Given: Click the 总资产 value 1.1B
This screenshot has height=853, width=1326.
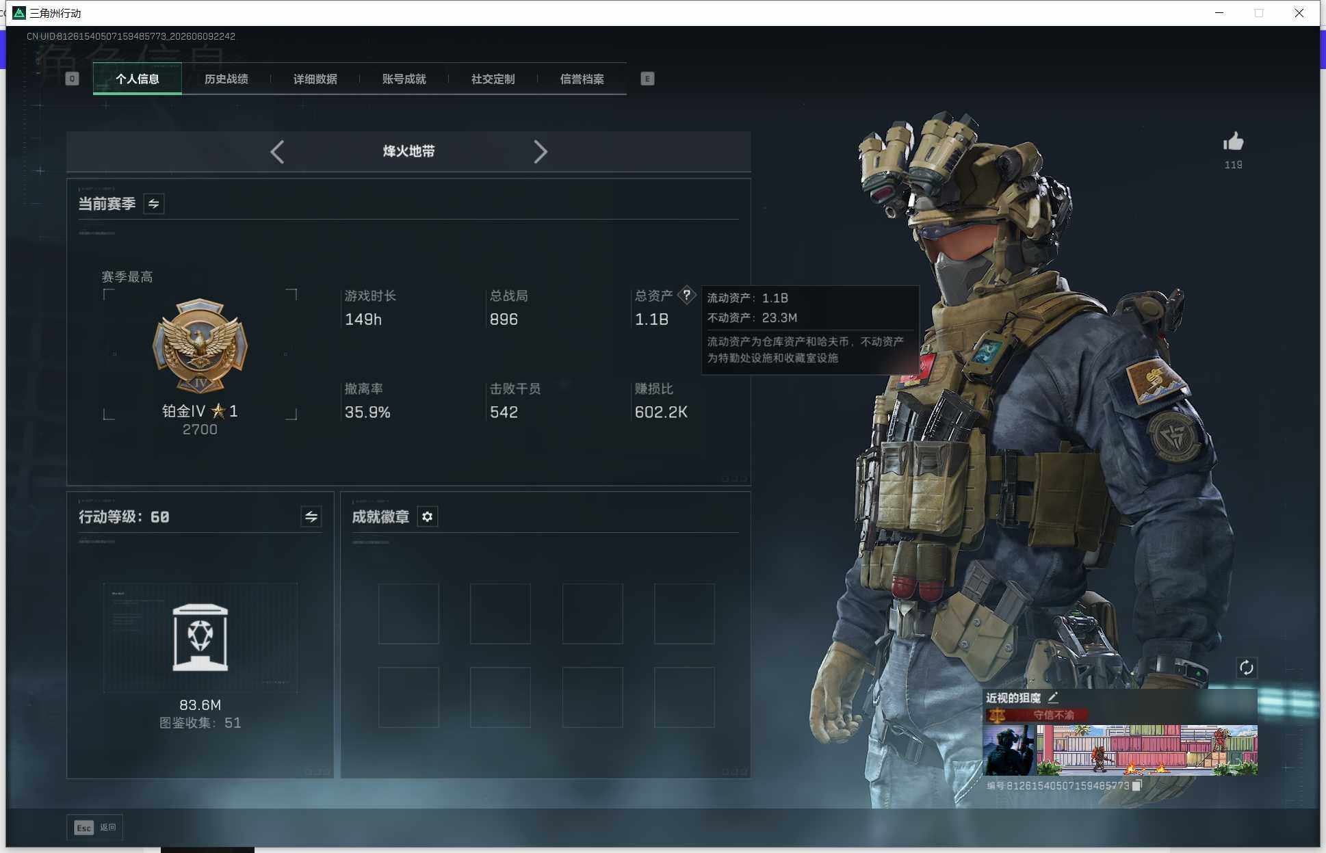Looking at the screenshot, I should click(x=651, y=319).
